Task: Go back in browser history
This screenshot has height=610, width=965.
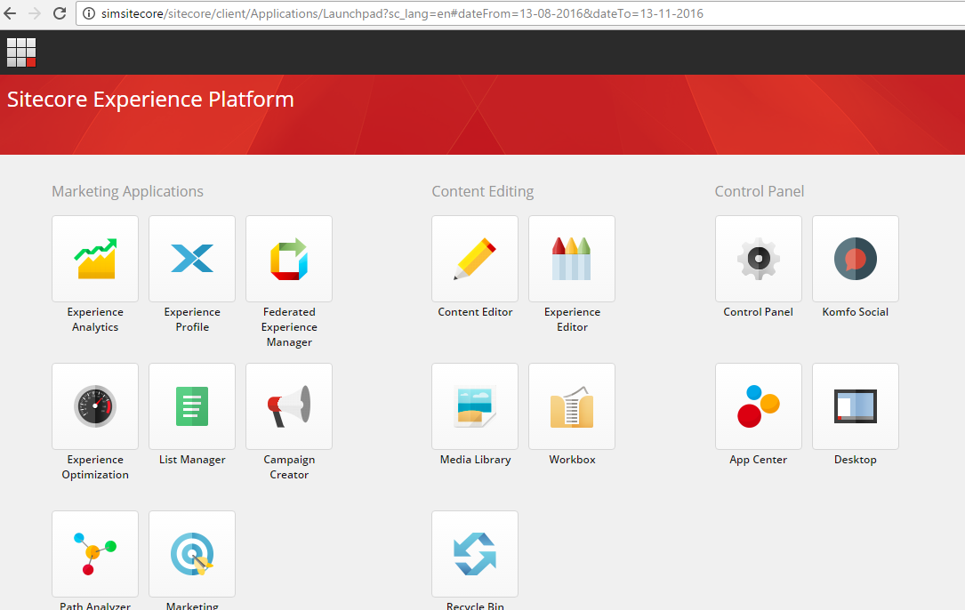Action: click(11, 13)
